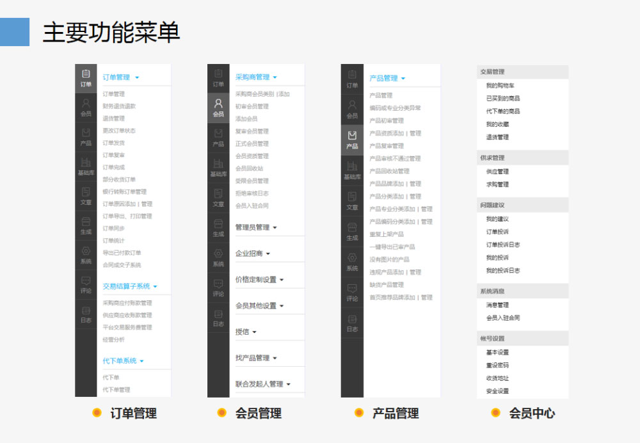Open 一键导出已审产品 link

click(392, 247)
